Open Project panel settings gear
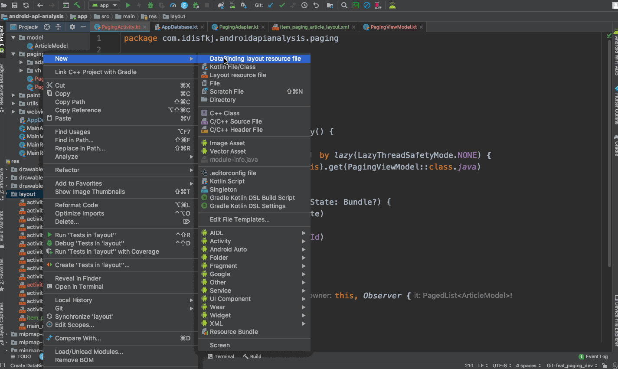Screen dimensions: 618x369 [x=72, y=27]
